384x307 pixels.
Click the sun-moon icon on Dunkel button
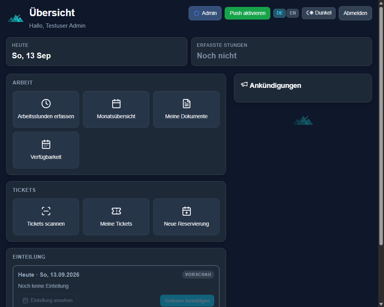pyautogui.click(x=310, y=13)
